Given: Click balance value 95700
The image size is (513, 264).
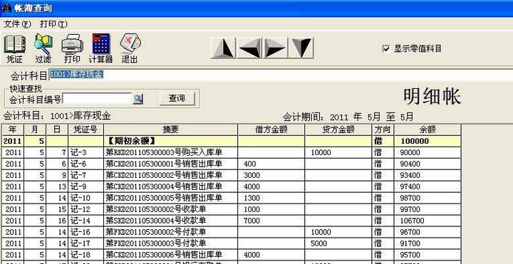Looking at the screenshot, I should coord(410,255).
